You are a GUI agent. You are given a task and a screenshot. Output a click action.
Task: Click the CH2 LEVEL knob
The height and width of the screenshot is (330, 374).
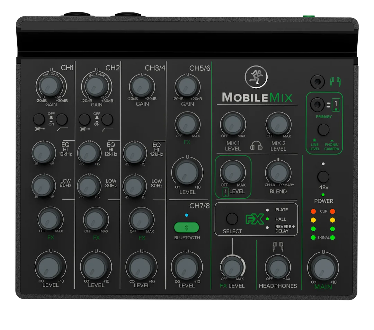point(96,266)
